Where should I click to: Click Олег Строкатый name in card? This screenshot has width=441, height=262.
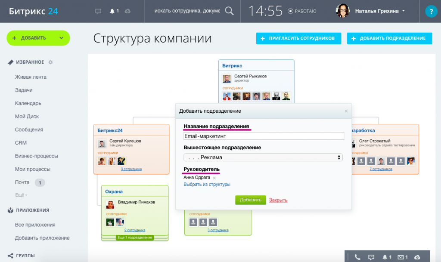375,141
